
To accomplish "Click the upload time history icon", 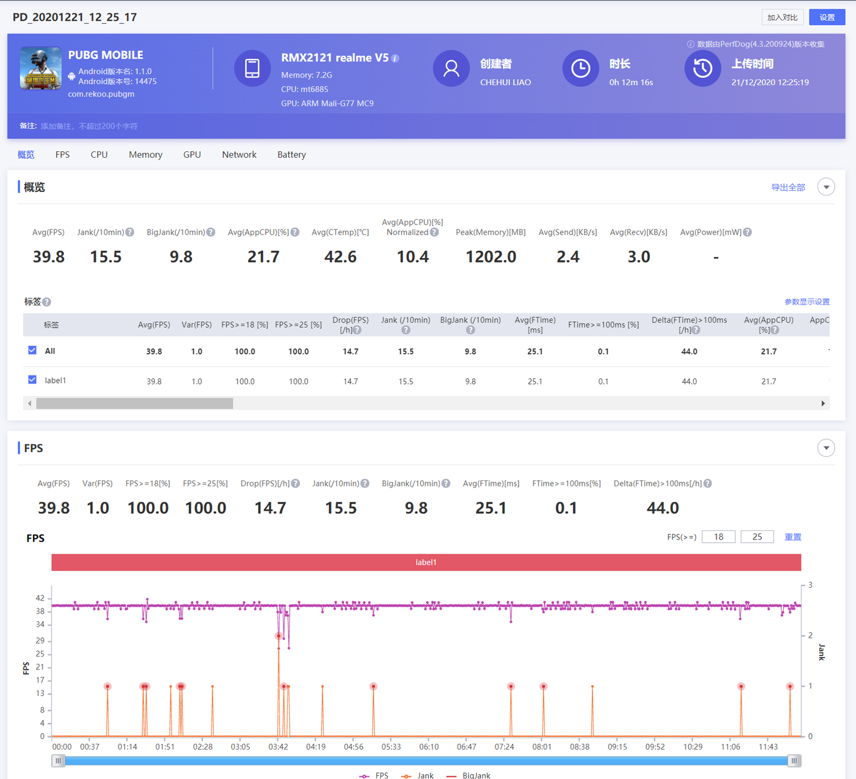I will 702,68.
